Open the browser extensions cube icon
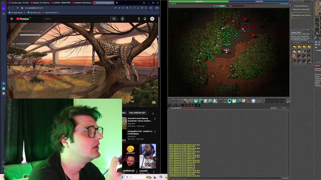 150,8
